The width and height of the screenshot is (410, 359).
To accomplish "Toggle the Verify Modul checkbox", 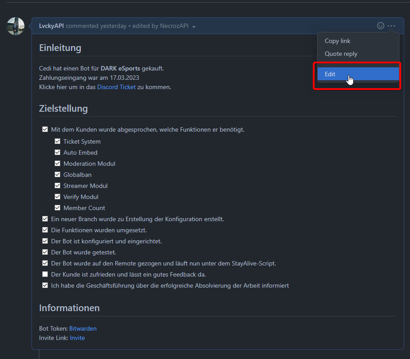I will 57,197.
